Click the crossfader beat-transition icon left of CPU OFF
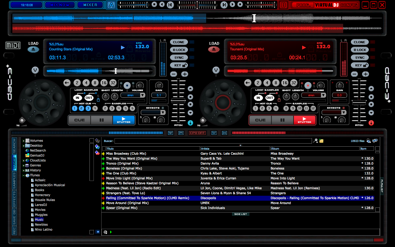The height and width of the screenshot is (247, 395). [x=181, y=133]
